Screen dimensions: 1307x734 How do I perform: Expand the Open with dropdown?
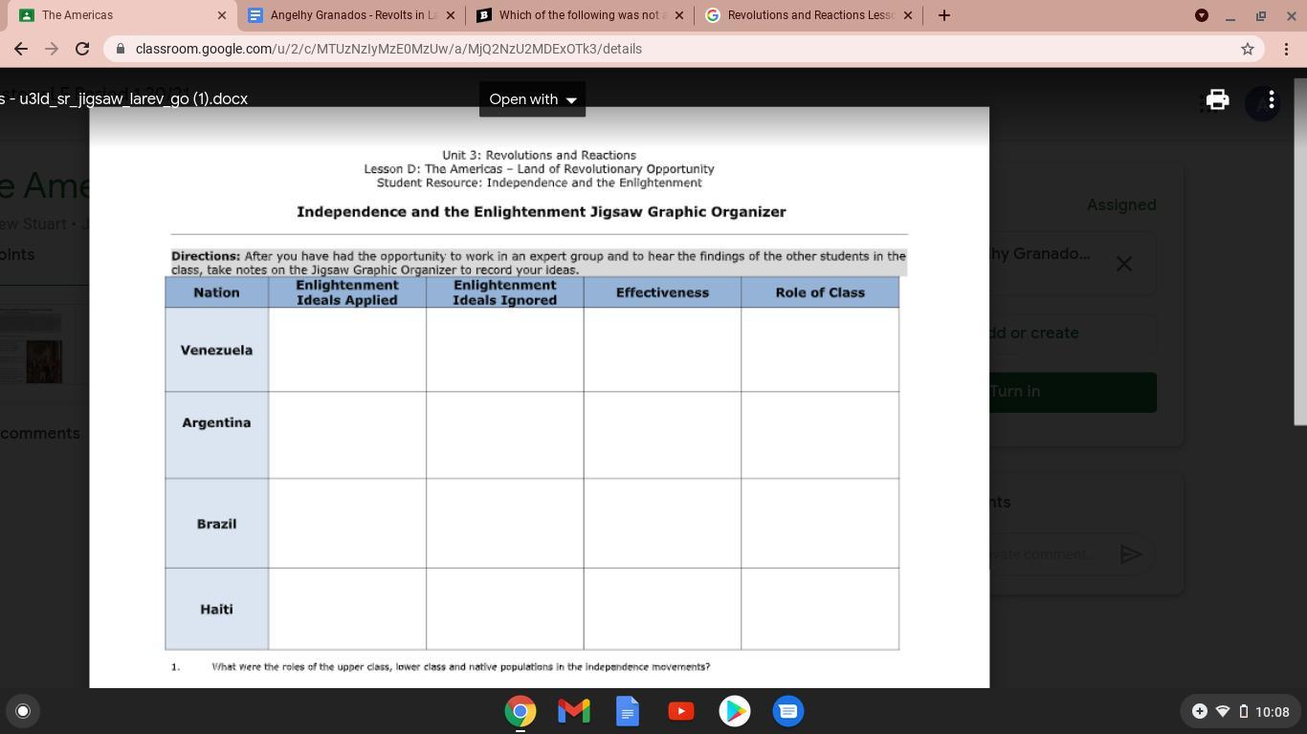pos(532,99)
